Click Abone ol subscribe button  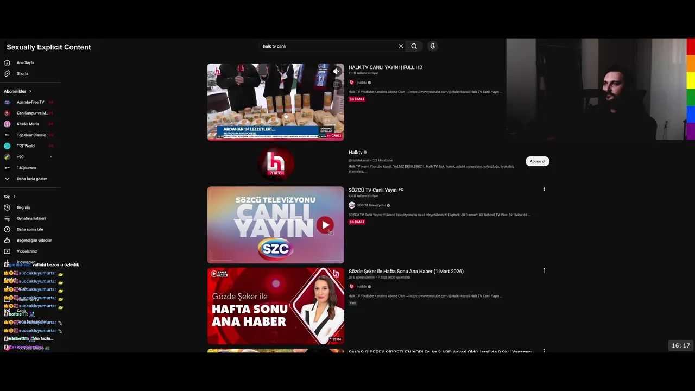point(538,161)
